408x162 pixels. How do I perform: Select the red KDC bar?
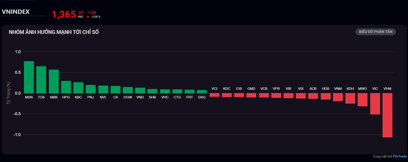[x=227, y=95]
